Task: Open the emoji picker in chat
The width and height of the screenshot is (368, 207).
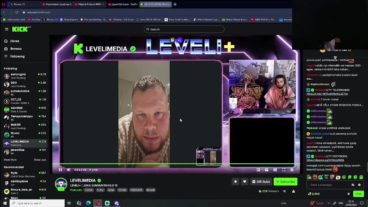Action: point(359,185)
